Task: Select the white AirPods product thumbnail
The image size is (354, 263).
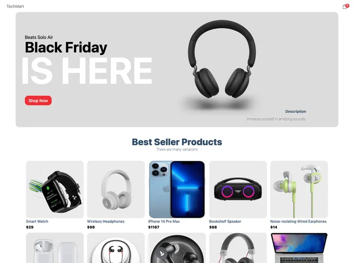Action: pyautogui.click(x=55, y=248)
